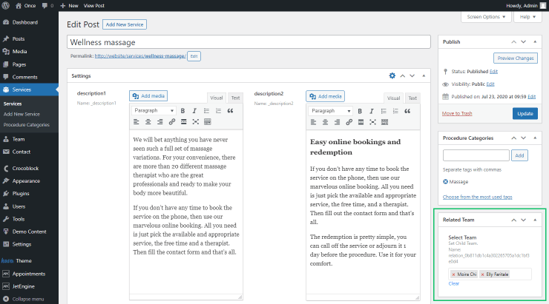Switch description2 editor to Text tab
This screenshot has height=304, width=549.
pyautogui.click(x=412, y=98)
